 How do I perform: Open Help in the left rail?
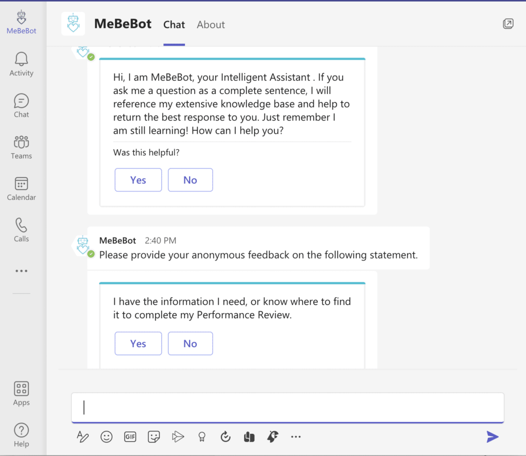[x=21, y=435]
